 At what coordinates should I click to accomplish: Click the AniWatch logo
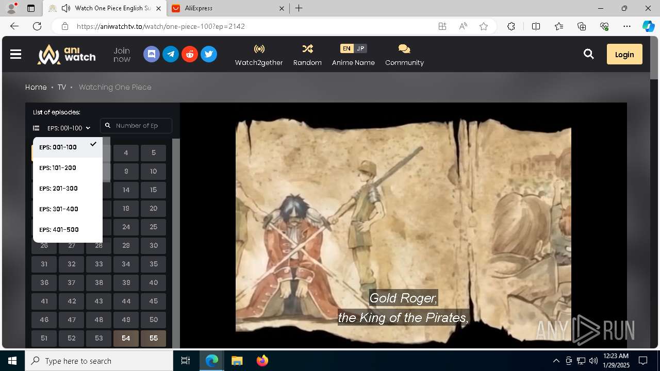pyautogui.click(x=66, y=54)
